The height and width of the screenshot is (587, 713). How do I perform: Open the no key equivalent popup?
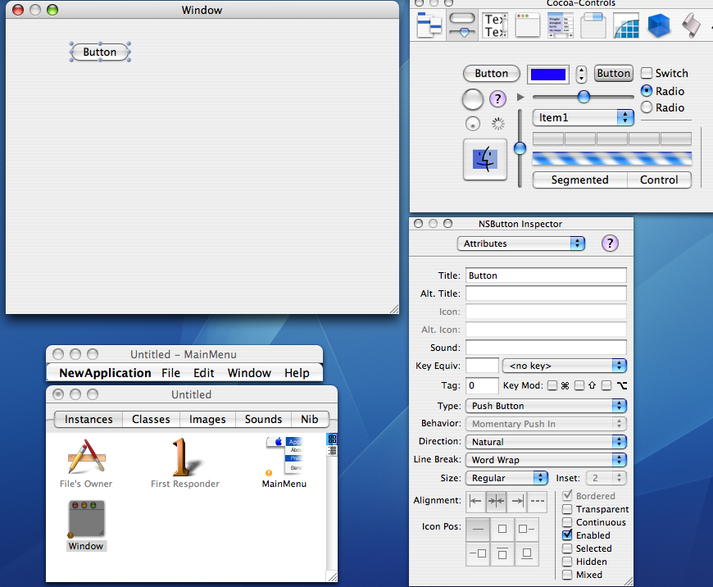point(565,366)
